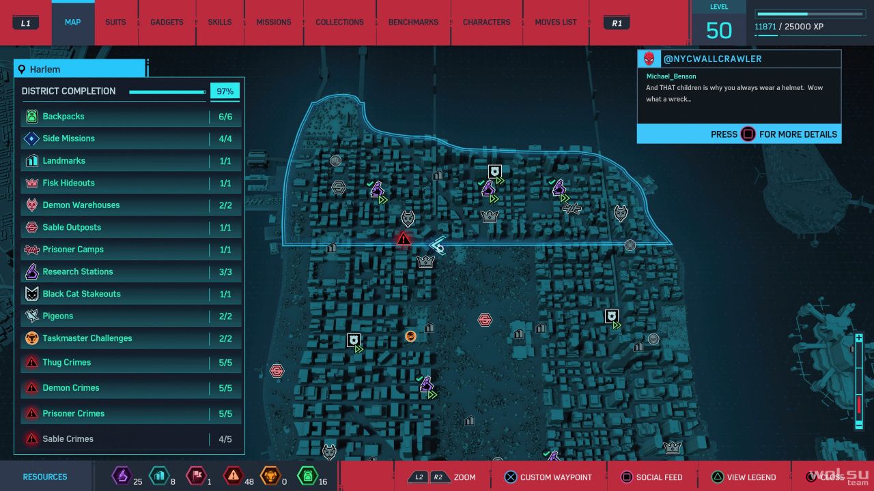Click the map zoom level slider

coord(859,381)
